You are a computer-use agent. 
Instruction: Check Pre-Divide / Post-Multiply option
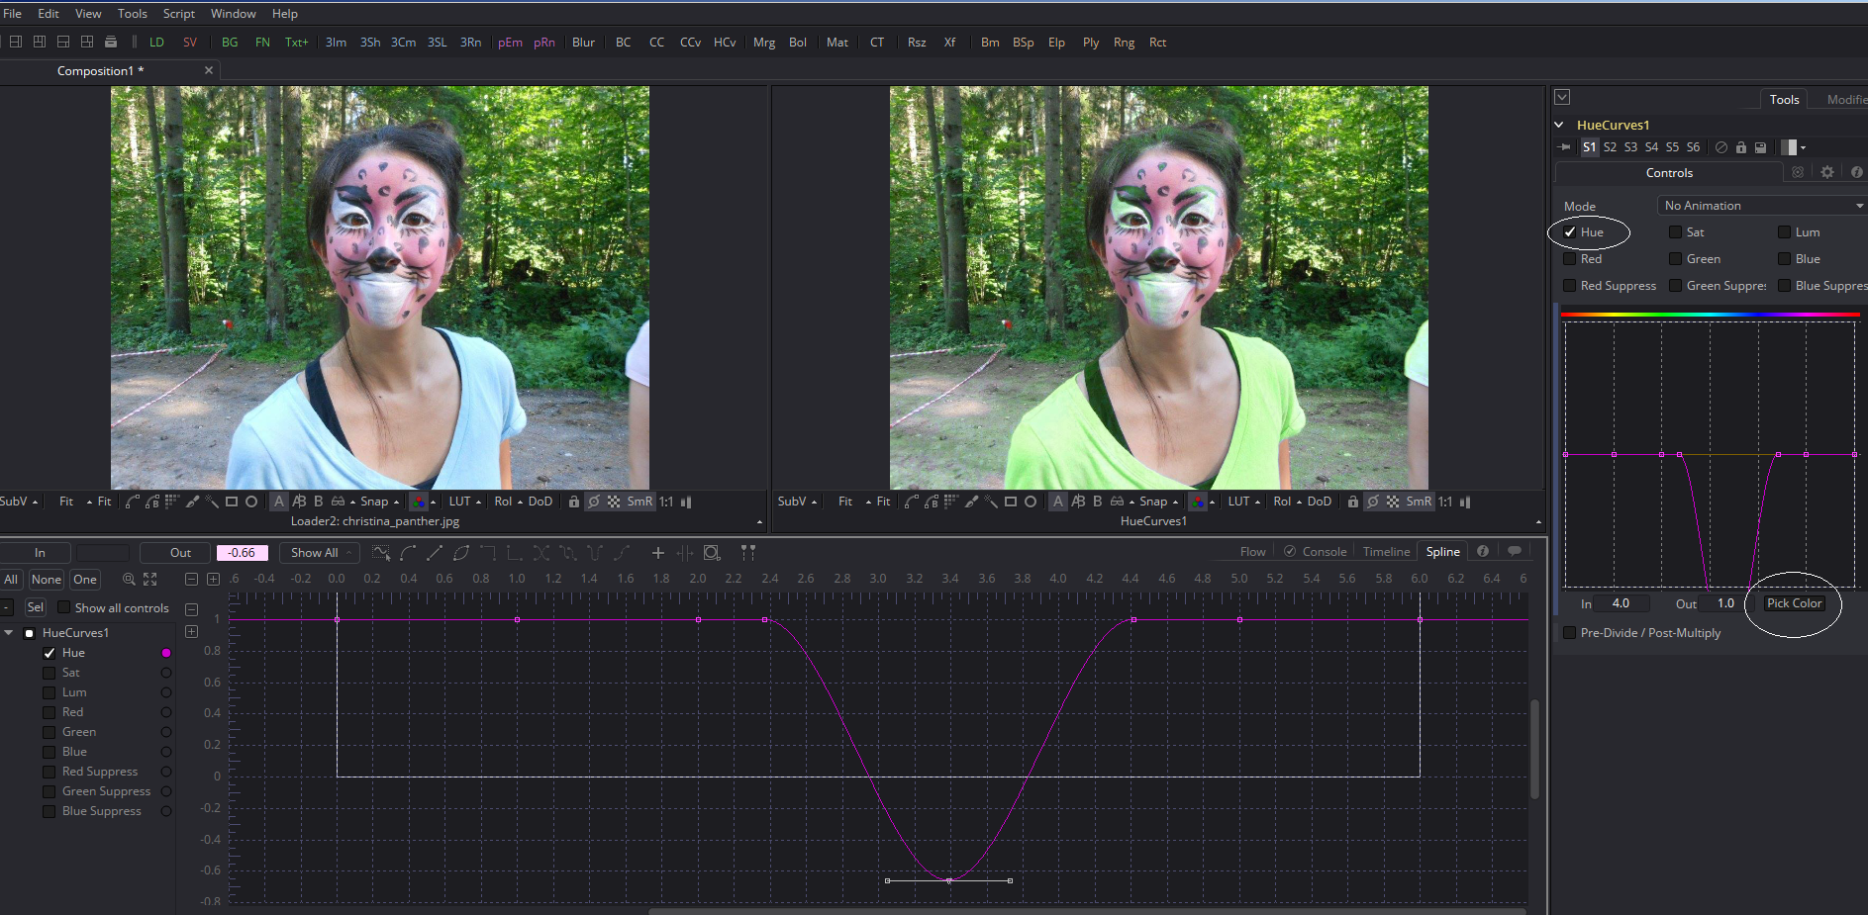click(x=1570, y=633)
